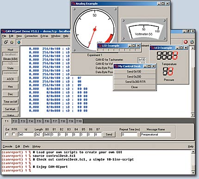Click the globe icon at toolbar right
Image resolution: width=199 pixels, height=179 pixels.
[x=192, y=42]
